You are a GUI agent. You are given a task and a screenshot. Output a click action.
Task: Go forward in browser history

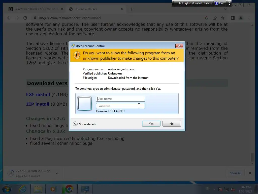point(17,18)
